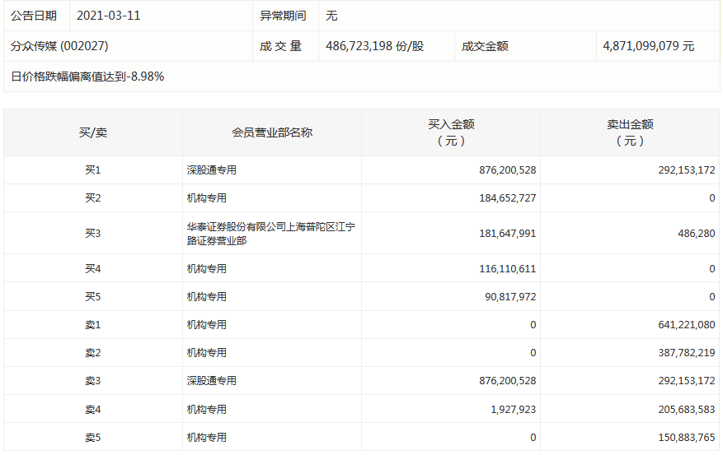
Task: Click the 分众传媒 (002027) stock name
Action: pyautogui.click(x=59, y=46)
